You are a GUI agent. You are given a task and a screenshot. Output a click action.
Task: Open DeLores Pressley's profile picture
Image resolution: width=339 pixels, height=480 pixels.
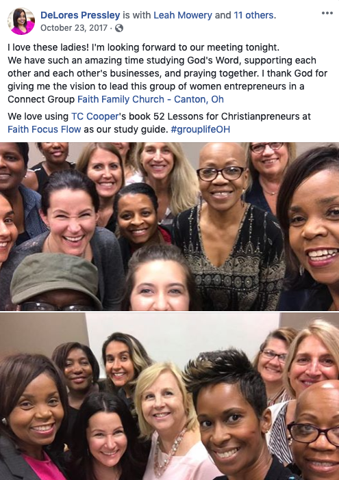point(21,21)
